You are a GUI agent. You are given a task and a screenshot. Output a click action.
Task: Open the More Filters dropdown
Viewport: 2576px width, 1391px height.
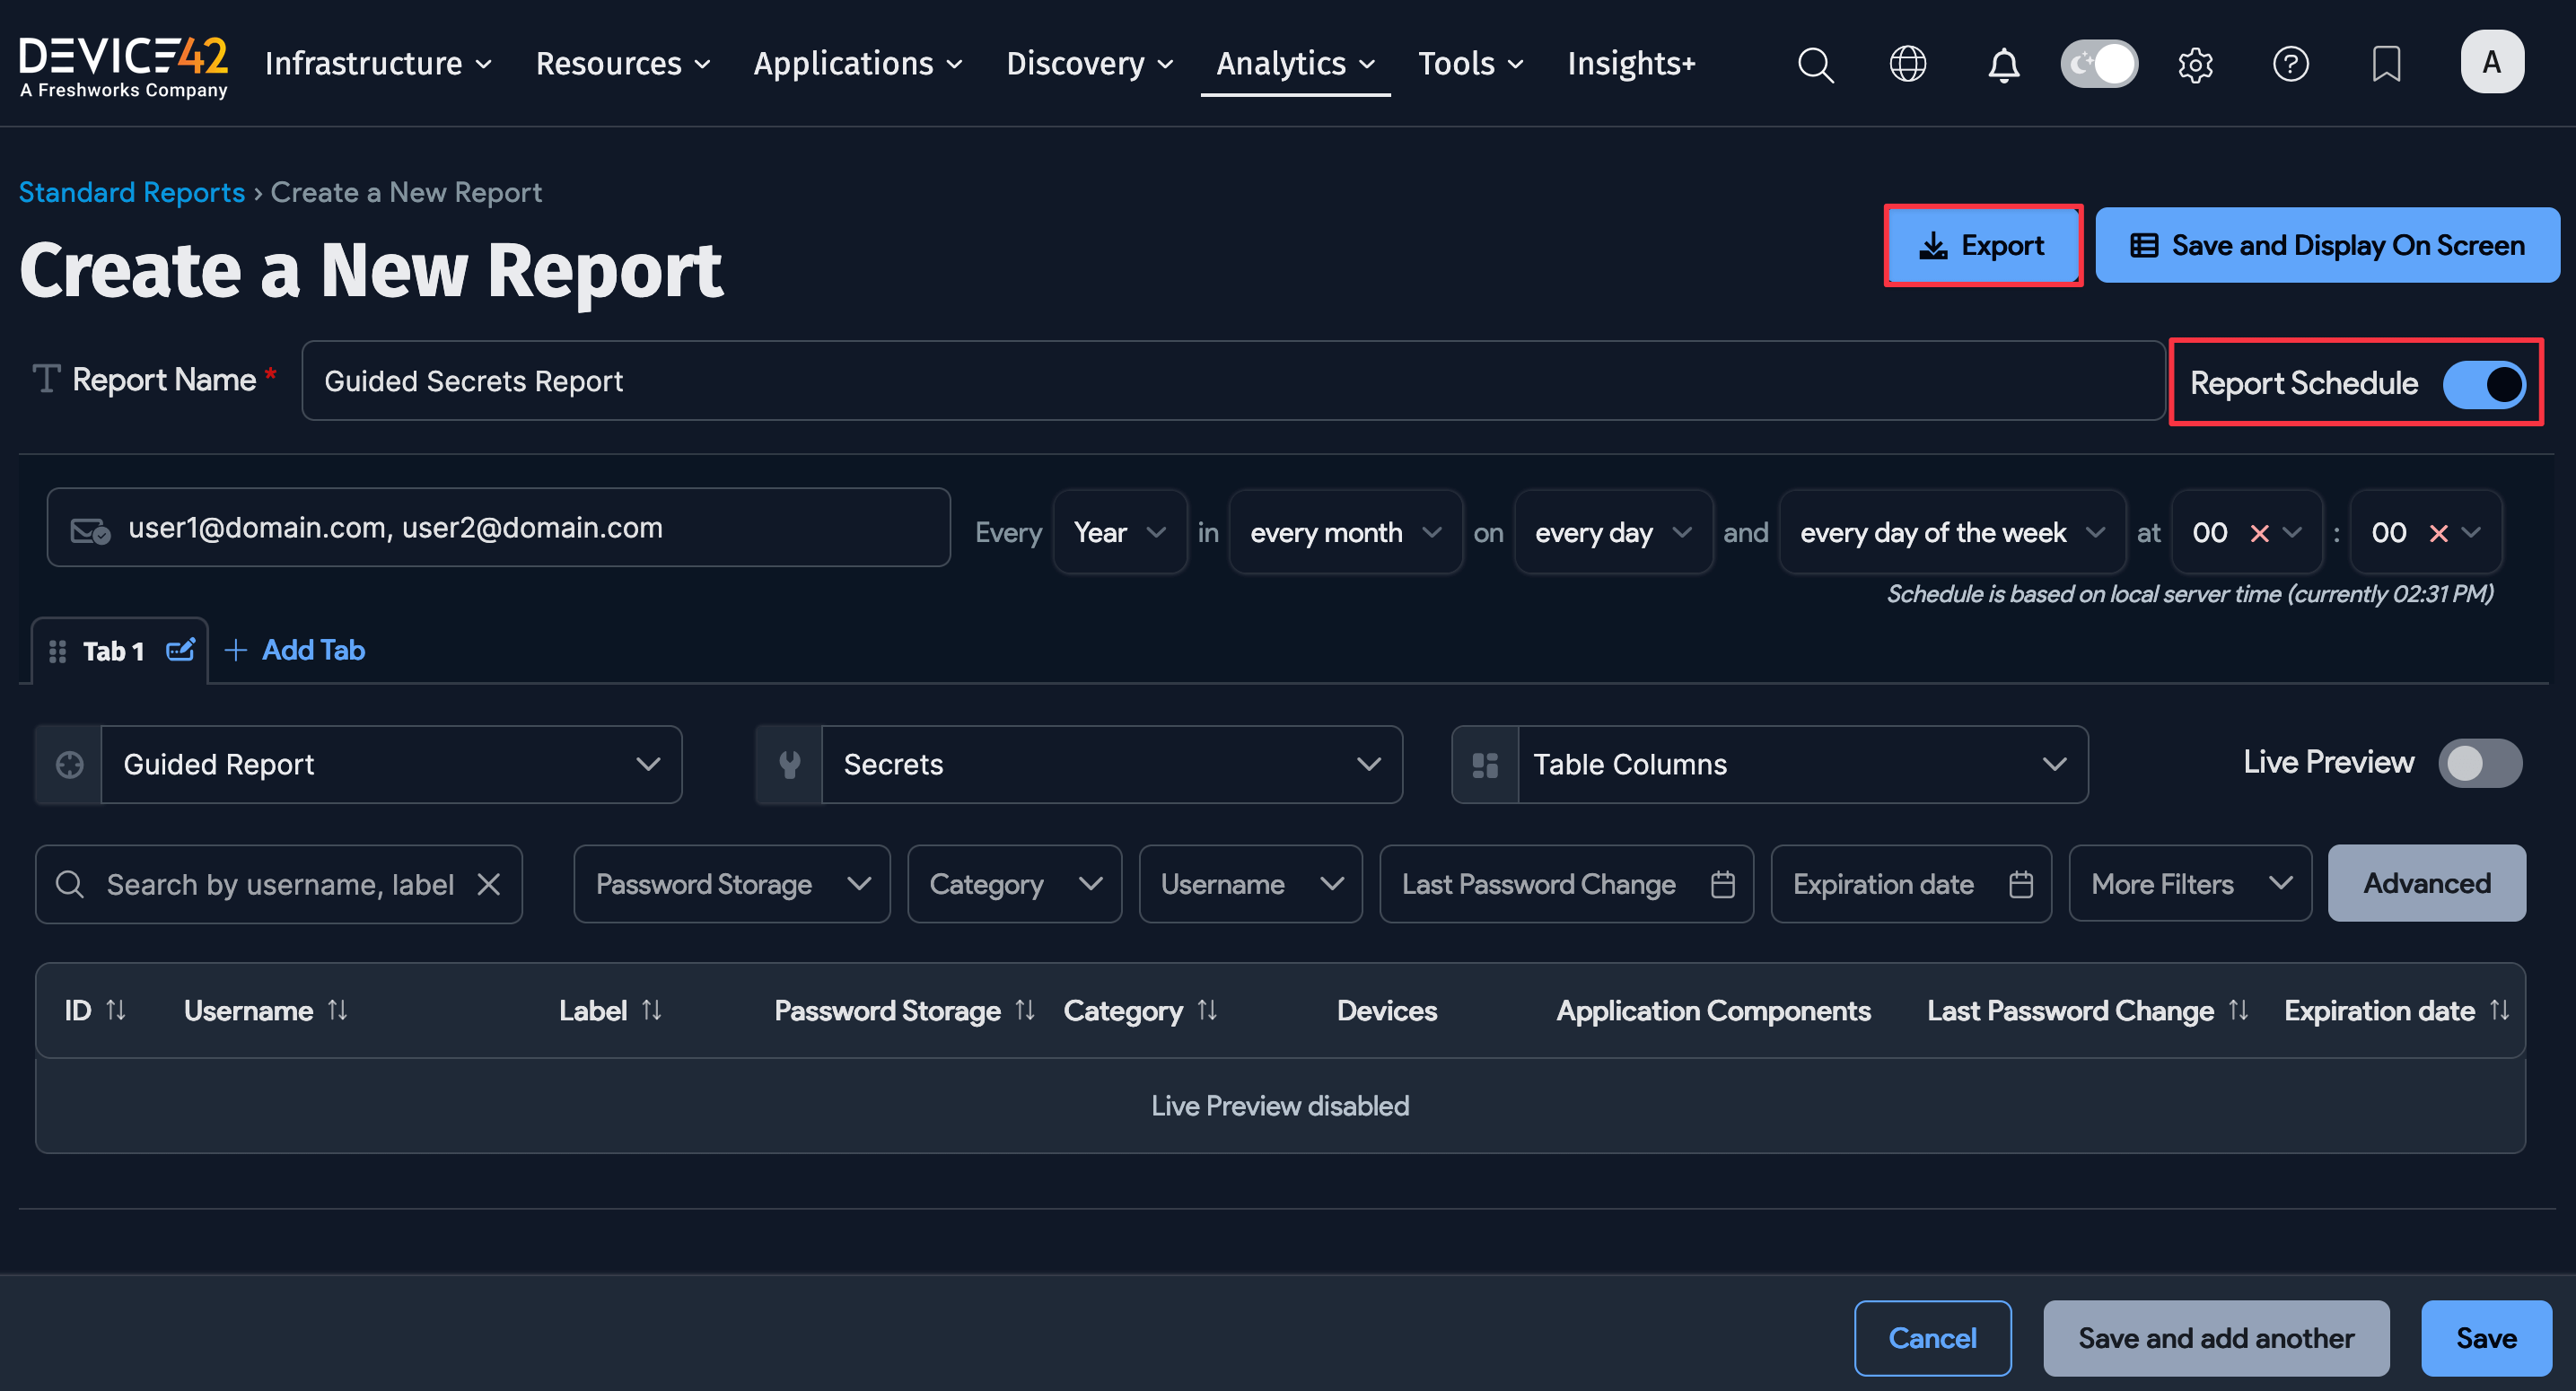[2189, 884]
